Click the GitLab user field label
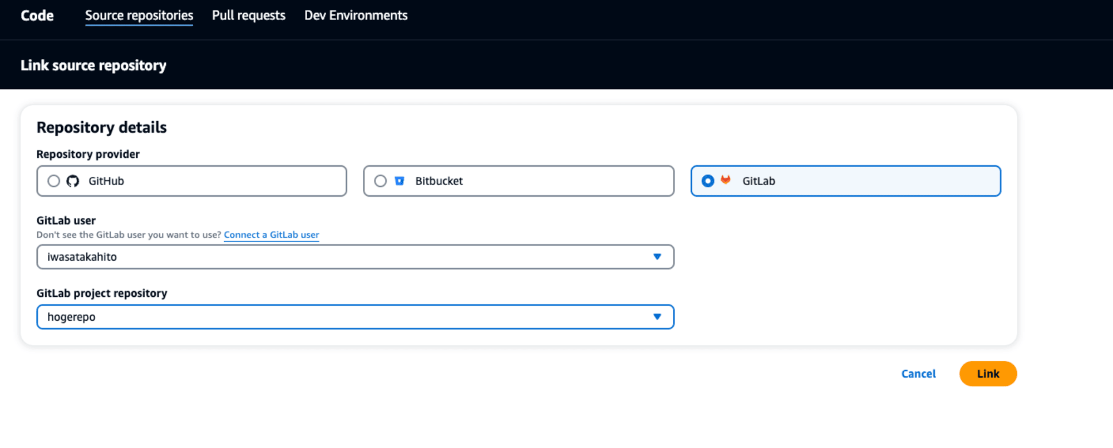This screenshot has height=448, width=1113. tap(66, 221)
